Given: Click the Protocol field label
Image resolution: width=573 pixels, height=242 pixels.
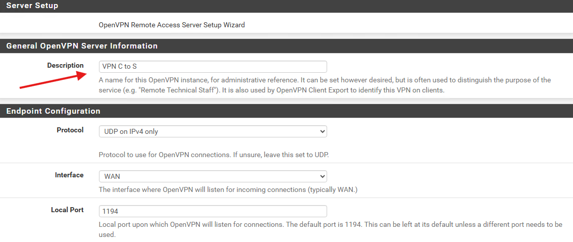Looking at the screenshot, I should click(70, 130).
